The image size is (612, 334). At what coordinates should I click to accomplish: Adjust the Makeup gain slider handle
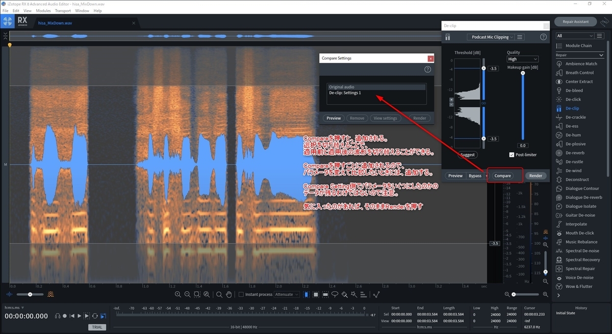coord(522,73)
